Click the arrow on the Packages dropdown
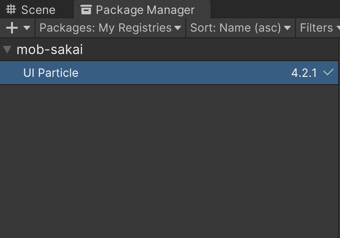 178,28
